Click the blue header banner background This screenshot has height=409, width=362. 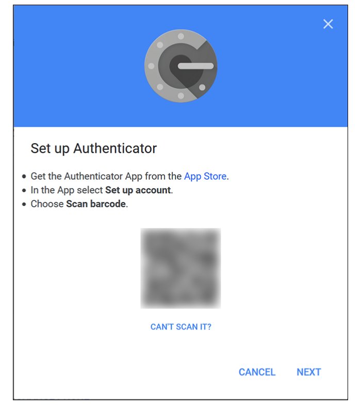click(78, 65)
